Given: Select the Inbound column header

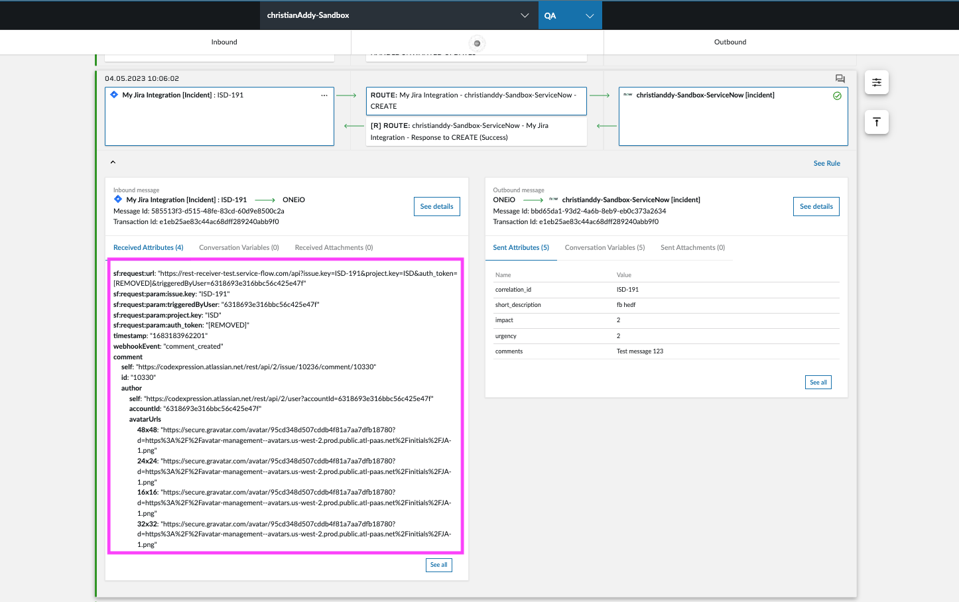Looking at the screenshot, I should (x=224, y=42).
